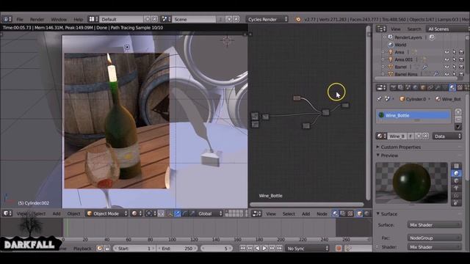The height and width of the screenshot is (264, 470).
Task: Open the Fac NodeGroup dropdown
Action: [434, 238]
